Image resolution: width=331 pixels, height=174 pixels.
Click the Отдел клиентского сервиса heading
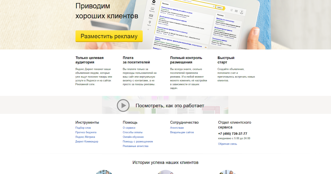(x=235, y=125)
